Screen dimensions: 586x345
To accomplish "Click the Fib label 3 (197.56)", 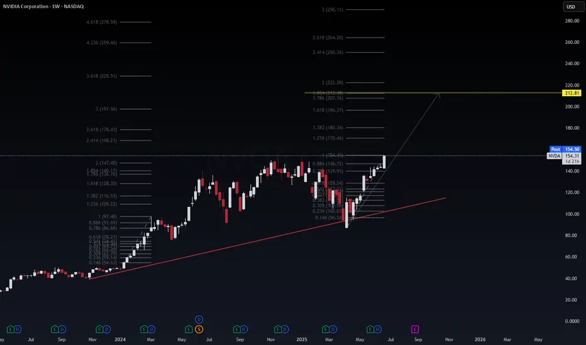I will coord(106,109).
